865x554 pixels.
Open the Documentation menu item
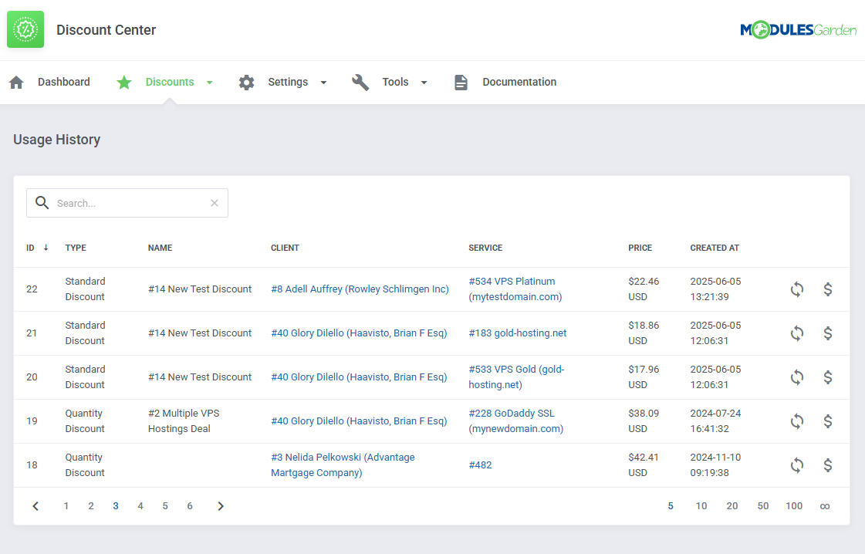point(519,82)
